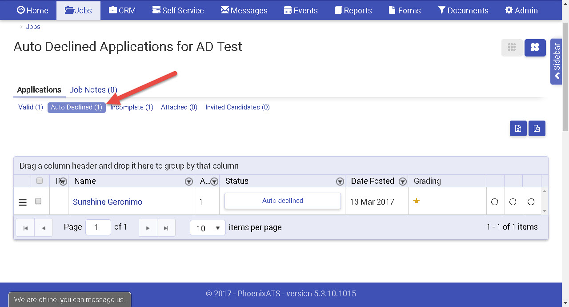569x307 pixels.
Task: Open the Home menu
Action: tap(32, 10)
